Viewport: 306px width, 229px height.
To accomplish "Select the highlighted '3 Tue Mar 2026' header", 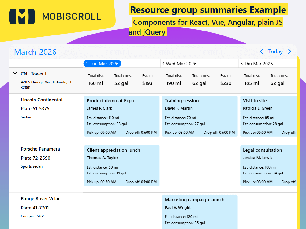I will coord(102,64).
